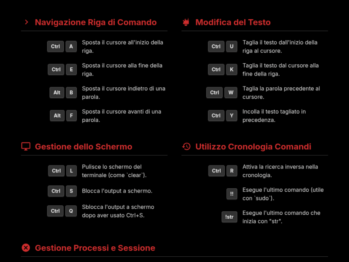The width and height of the screenshot is (349, 262).
Task: Click the Navigazione Riga di Comando heading
Action: pos(96,22)
